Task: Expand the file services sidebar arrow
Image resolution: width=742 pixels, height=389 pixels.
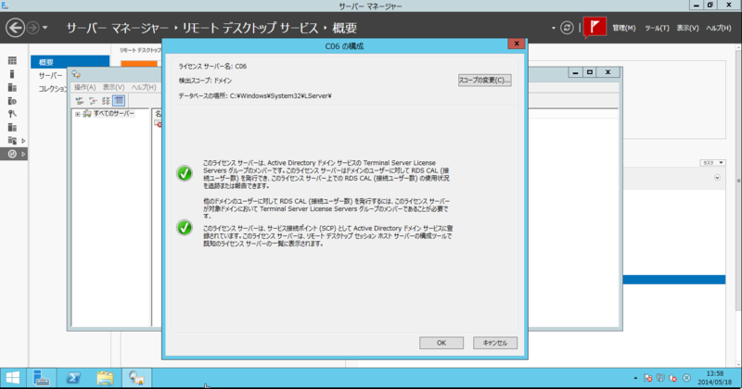Action: pos(23,141)
